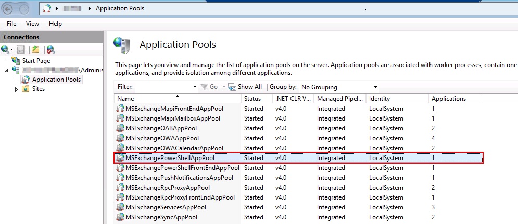Click the Delete connection icon
This screenshot has width=518, height=224.
(x=50, y=49)
